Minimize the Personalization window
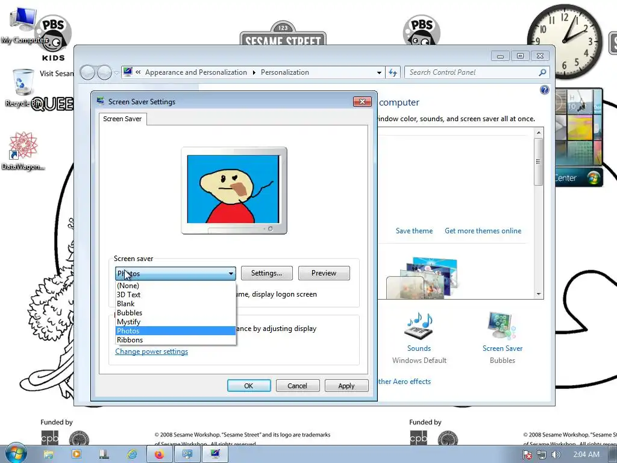 (500, 56)
